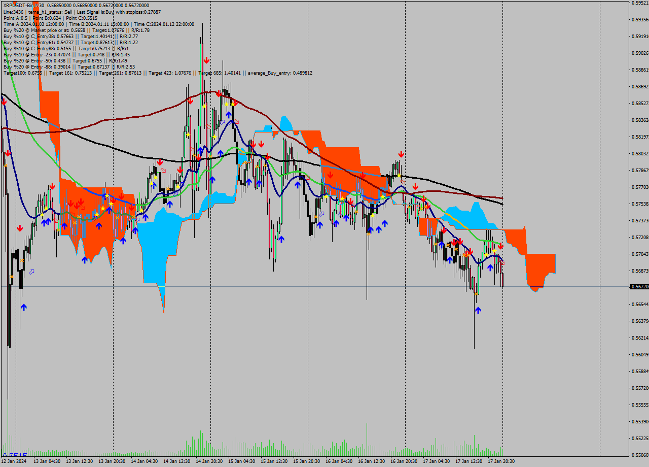Click the '14 Jan 04:30' time axis label
The width and height of the screenshot is (649, 467).
click(x=144, y=461)
